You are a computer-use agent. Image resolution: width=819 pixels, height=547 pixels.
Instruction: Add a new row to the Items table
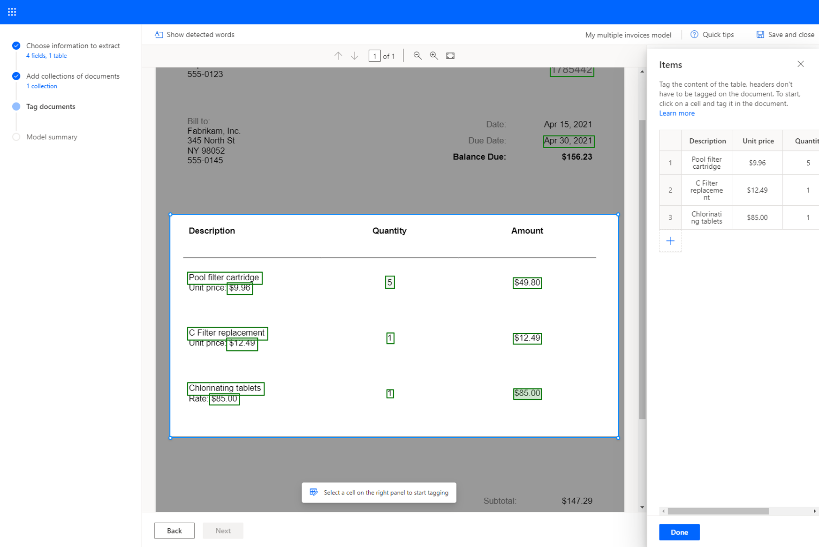pyautogui.click(x=670, y=240)
